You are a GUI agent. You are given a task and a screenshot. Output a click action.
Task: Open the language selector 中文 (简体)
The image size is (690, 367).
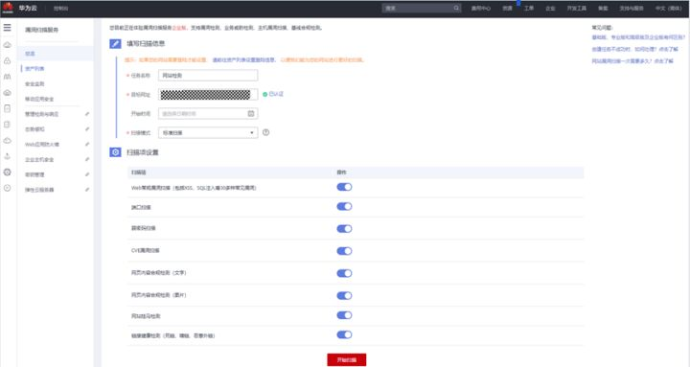pyautogui.click(x=669, y=8)
